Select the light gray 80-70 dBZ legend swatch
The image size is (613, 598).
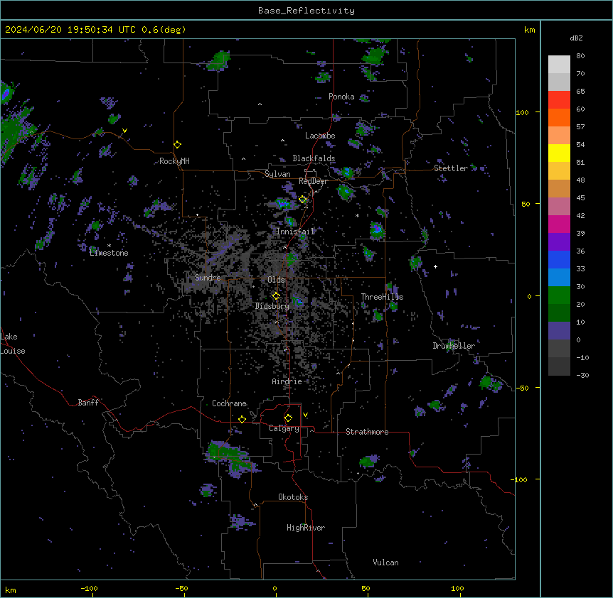559,65
